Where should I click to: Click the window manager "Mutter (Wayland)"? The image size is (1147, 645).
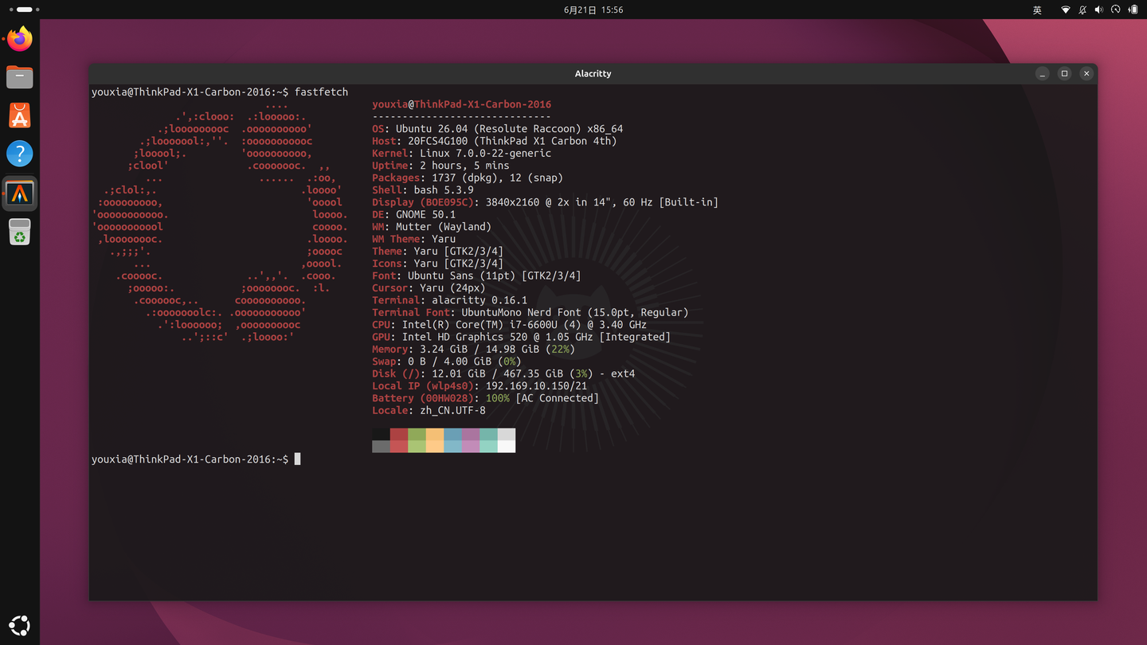[444, 227]
